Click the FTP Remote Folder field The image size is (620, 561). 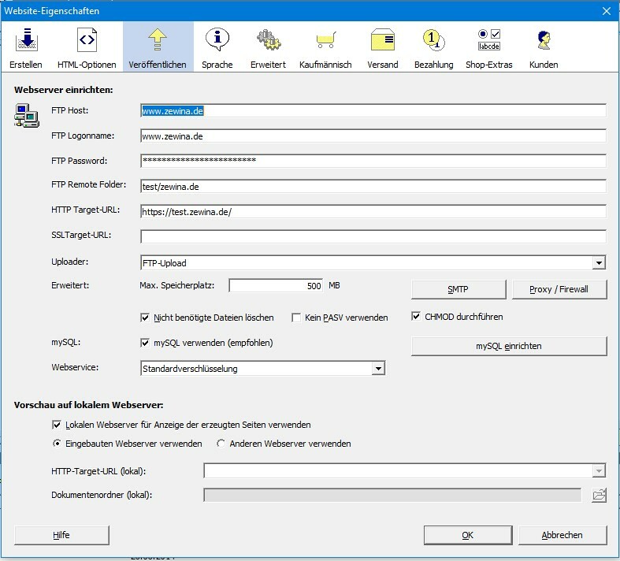pos(373,186)
